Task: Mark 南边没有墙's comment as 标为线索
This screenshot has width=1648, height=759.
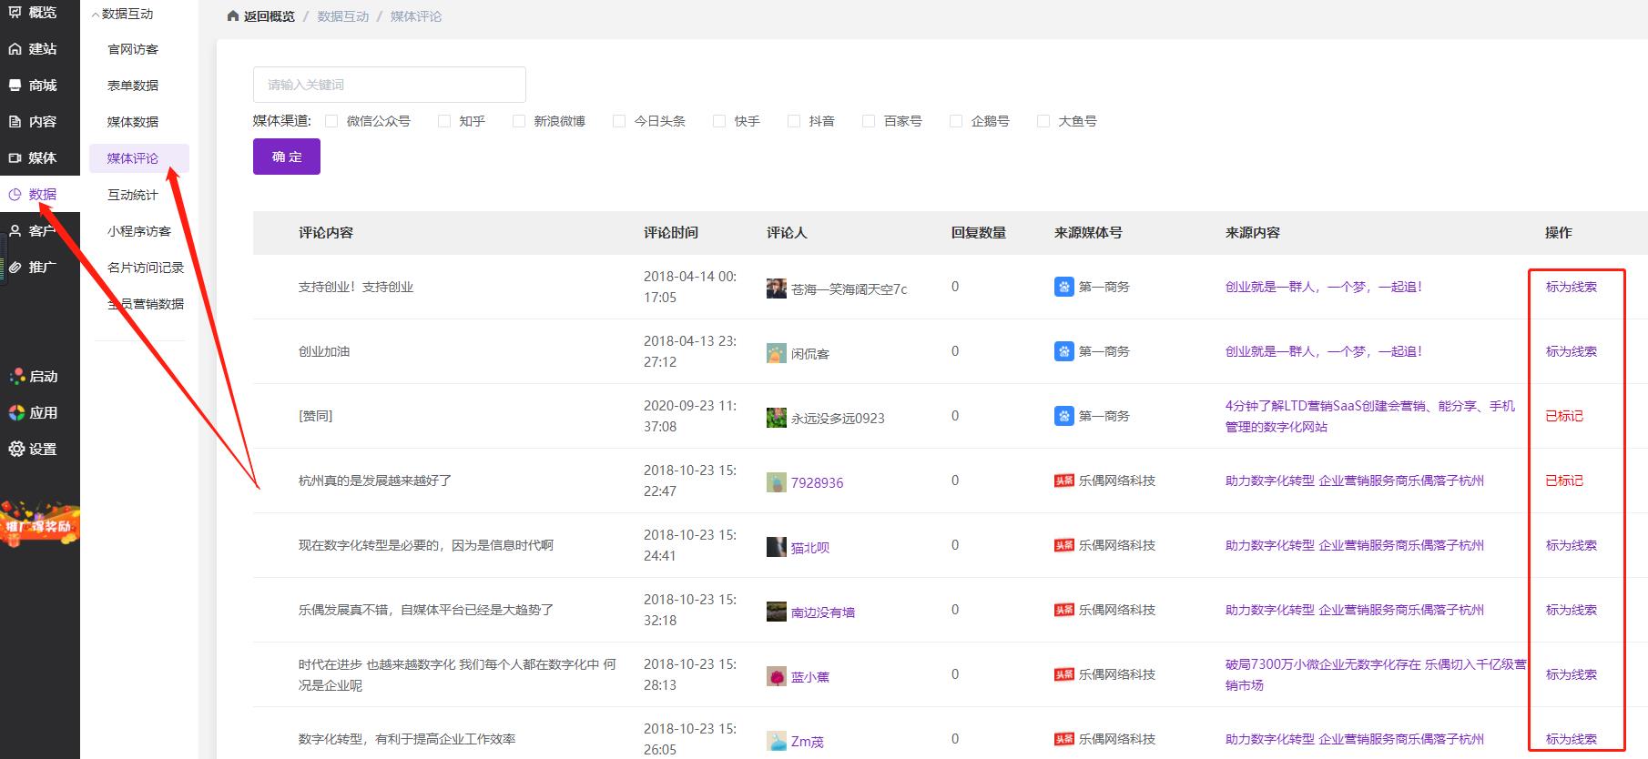Action: pyautogui.click(x=1572, y=610)
